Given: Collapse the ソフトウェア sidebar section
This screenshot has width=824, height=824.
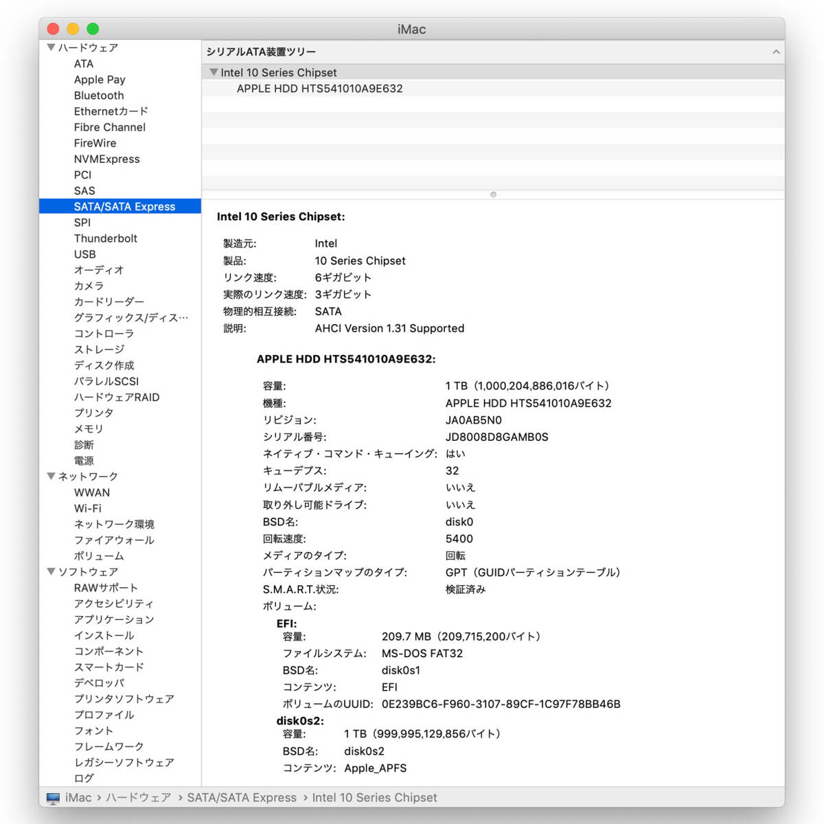Looking at the screenshot, I should tap(51, 571).
